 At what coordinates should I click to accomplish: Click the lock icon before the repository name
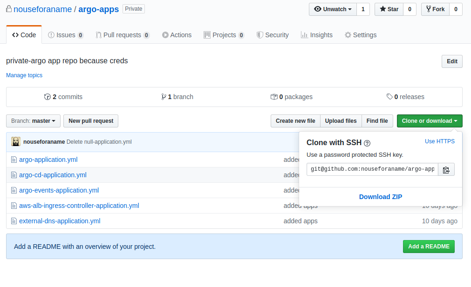[9, 9]
